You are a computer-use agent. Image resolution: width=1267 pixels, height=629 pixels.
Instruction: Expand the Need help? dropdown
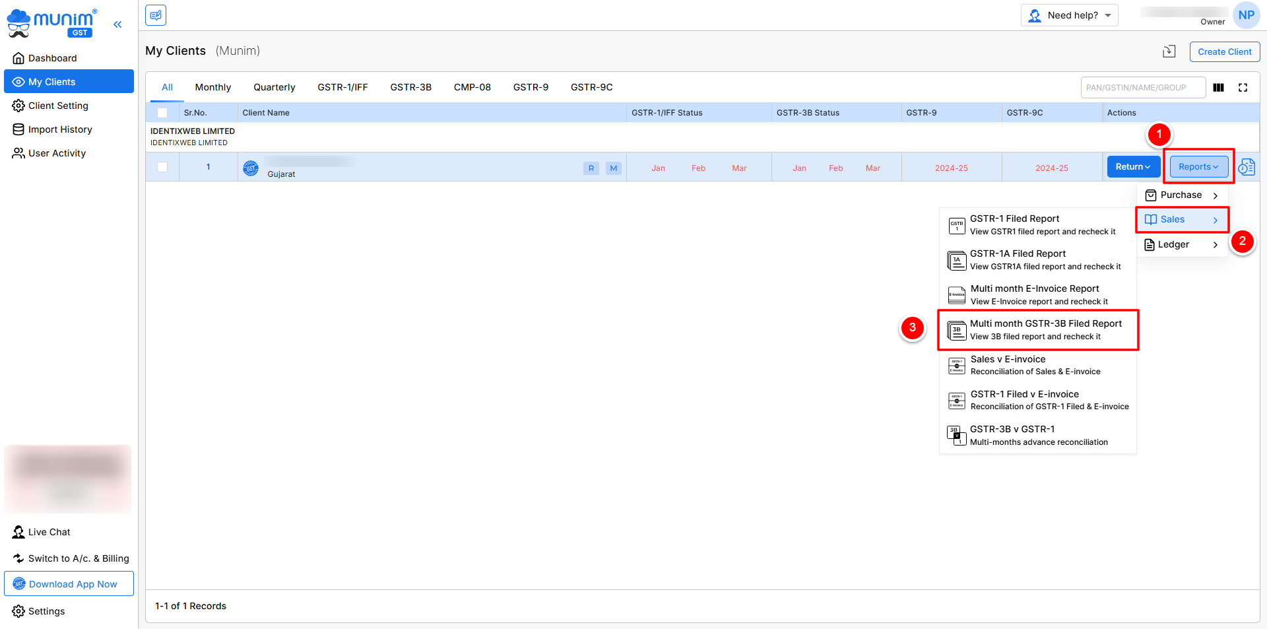tap(1069, 15)
